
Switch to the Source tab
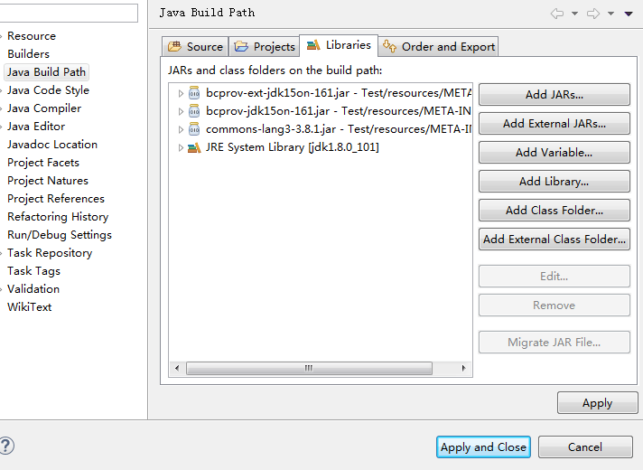click(x=195, y=46)
